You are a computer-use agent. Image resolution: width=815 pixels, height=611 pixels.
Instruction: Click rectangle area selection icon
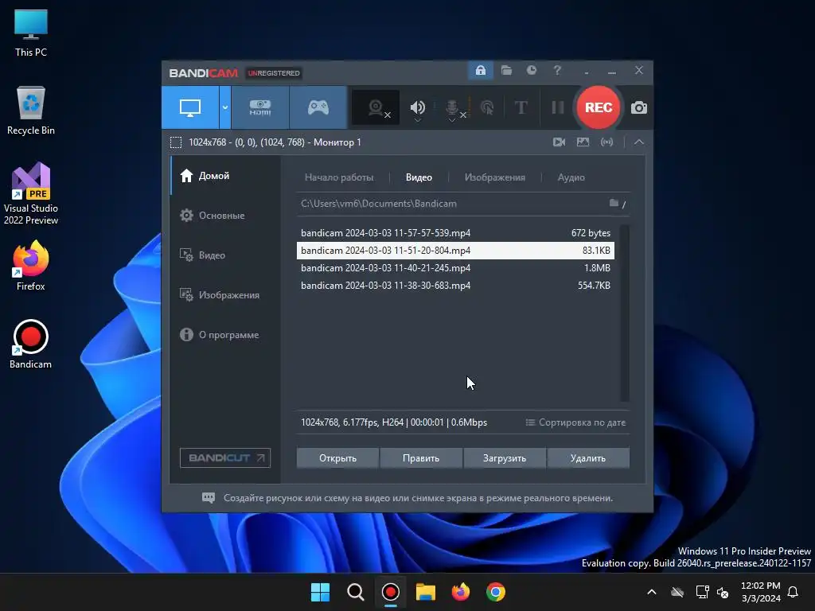[x=176, y=142]
